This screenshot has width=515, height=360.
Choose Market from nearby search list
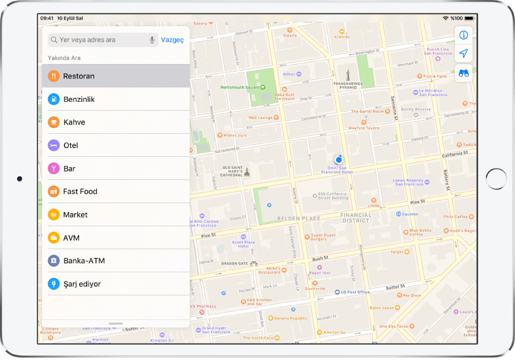[116, 214]
